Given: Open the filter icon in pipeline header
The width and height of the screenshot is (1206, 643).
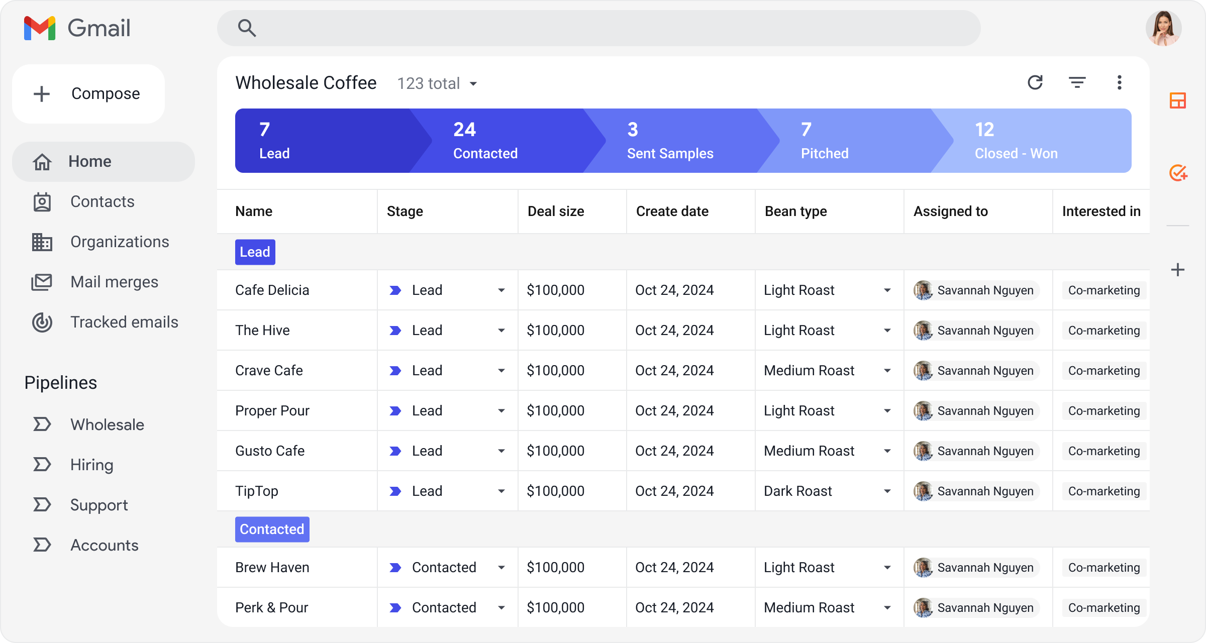Looking at the screenshot, I should [x=1077, y=82].
